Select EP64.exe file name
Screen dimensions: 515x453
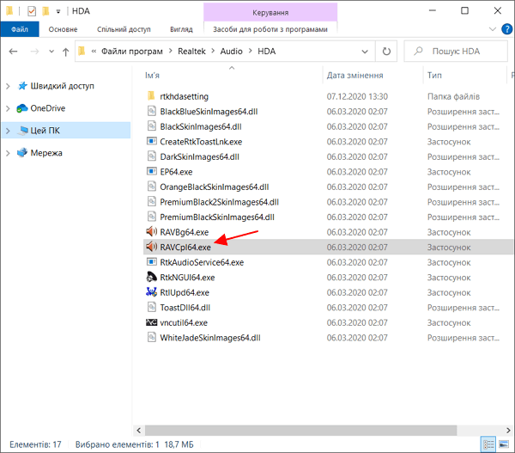point(176,172)
